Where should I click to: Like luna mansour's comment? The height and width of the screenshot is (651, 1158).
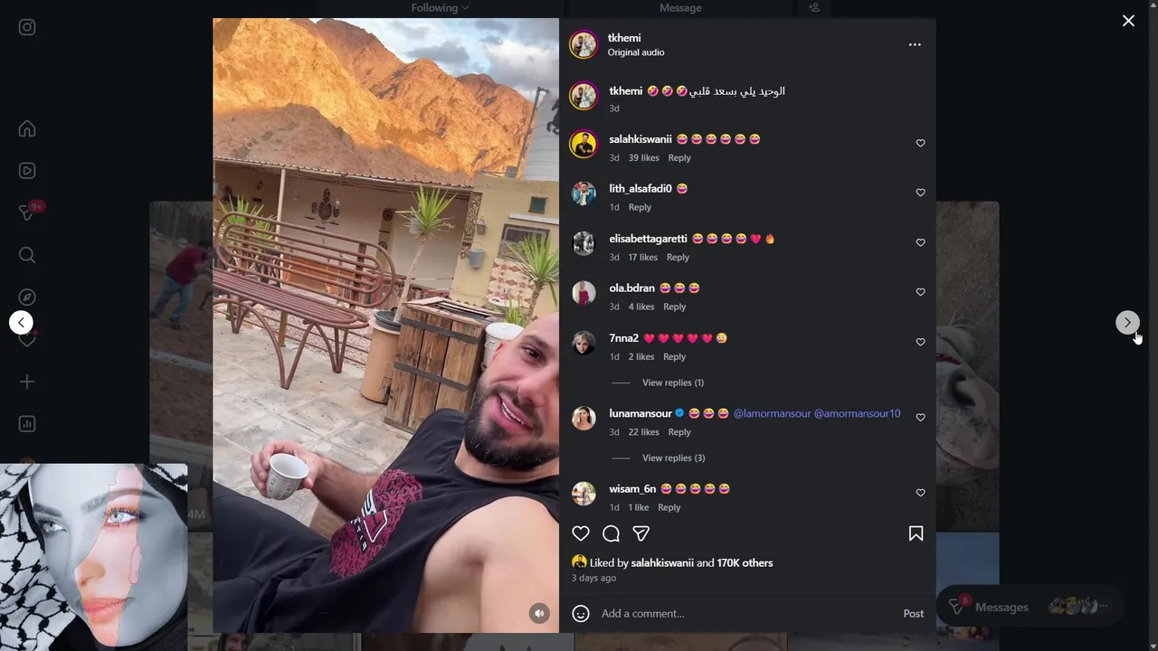[x=920, y=417]
